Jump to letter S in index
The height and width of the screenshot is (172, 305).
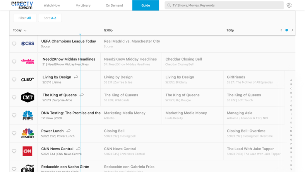point(291,156)
